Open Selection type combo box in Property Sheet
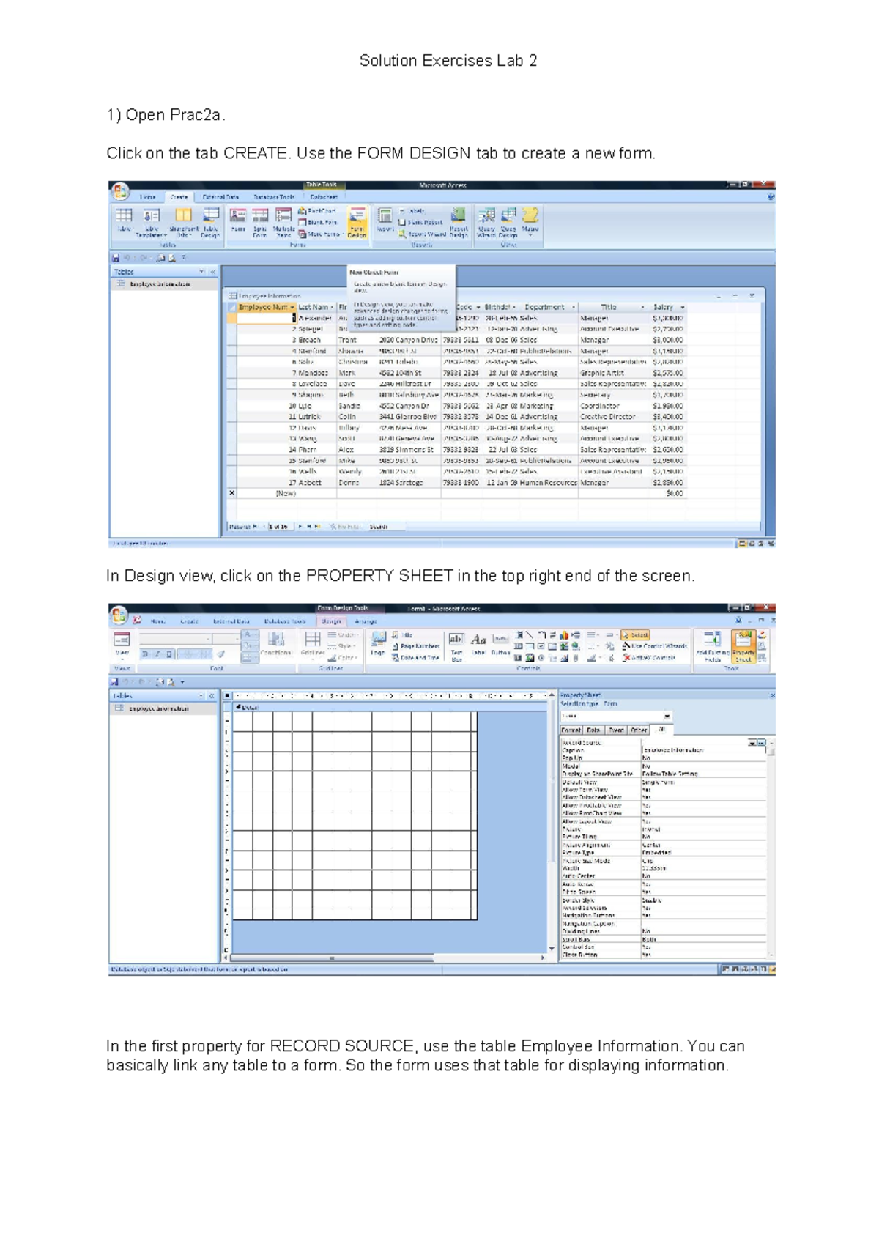 (616, 716)
